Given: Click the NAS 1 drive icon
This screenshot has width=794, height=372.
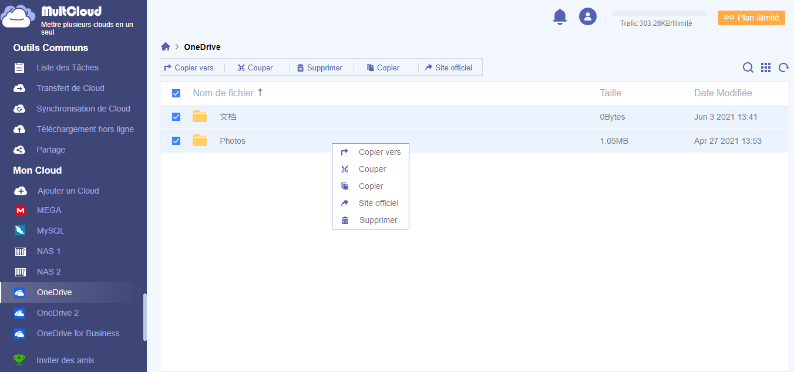Looking at the screenshot, I should click(21, 251).
